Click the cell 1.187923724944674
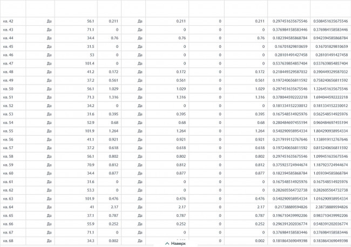 (330, 165)
